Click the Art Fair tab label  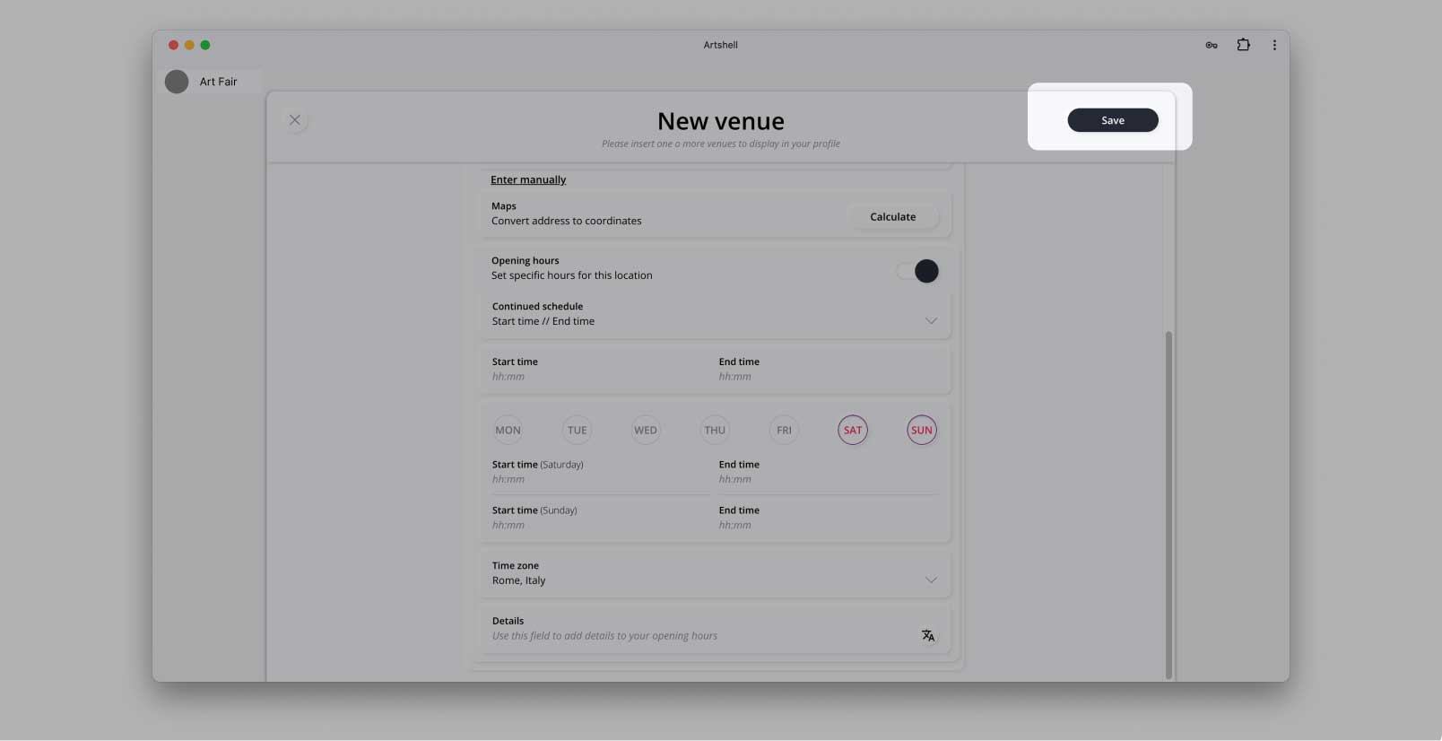[x=219, y=82]
